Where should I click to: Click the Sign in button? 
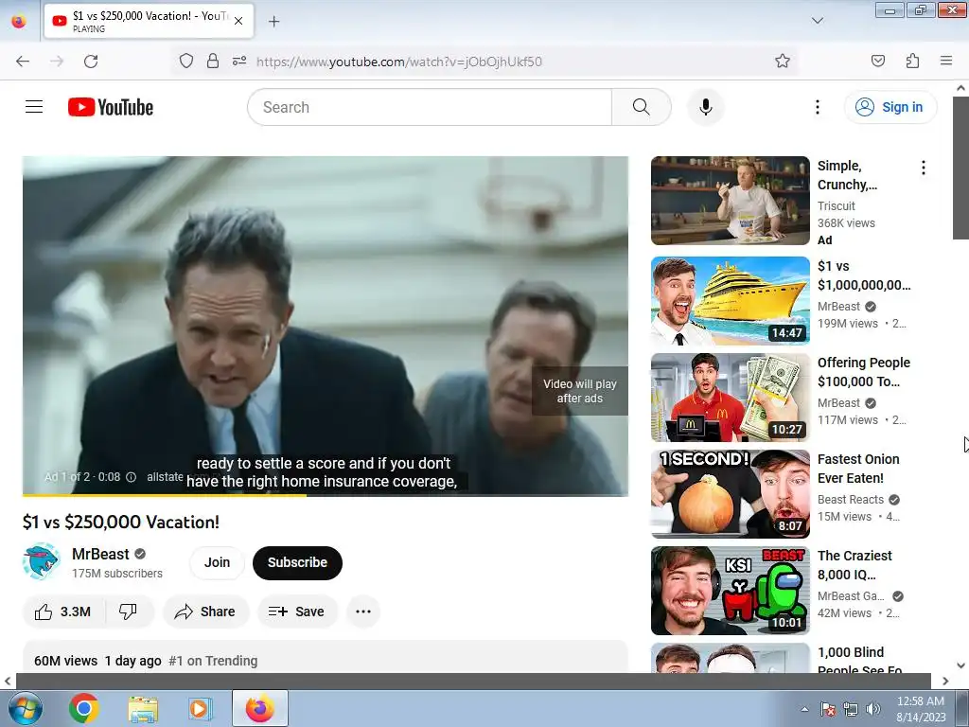[x=890, y=107]
